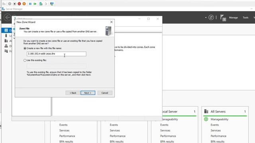Image resolution: width=255 pixels, height=143 pixels.
Task: Cancel the New Zone Wizard
Action: pyautogui.click(x=105, y=93)
